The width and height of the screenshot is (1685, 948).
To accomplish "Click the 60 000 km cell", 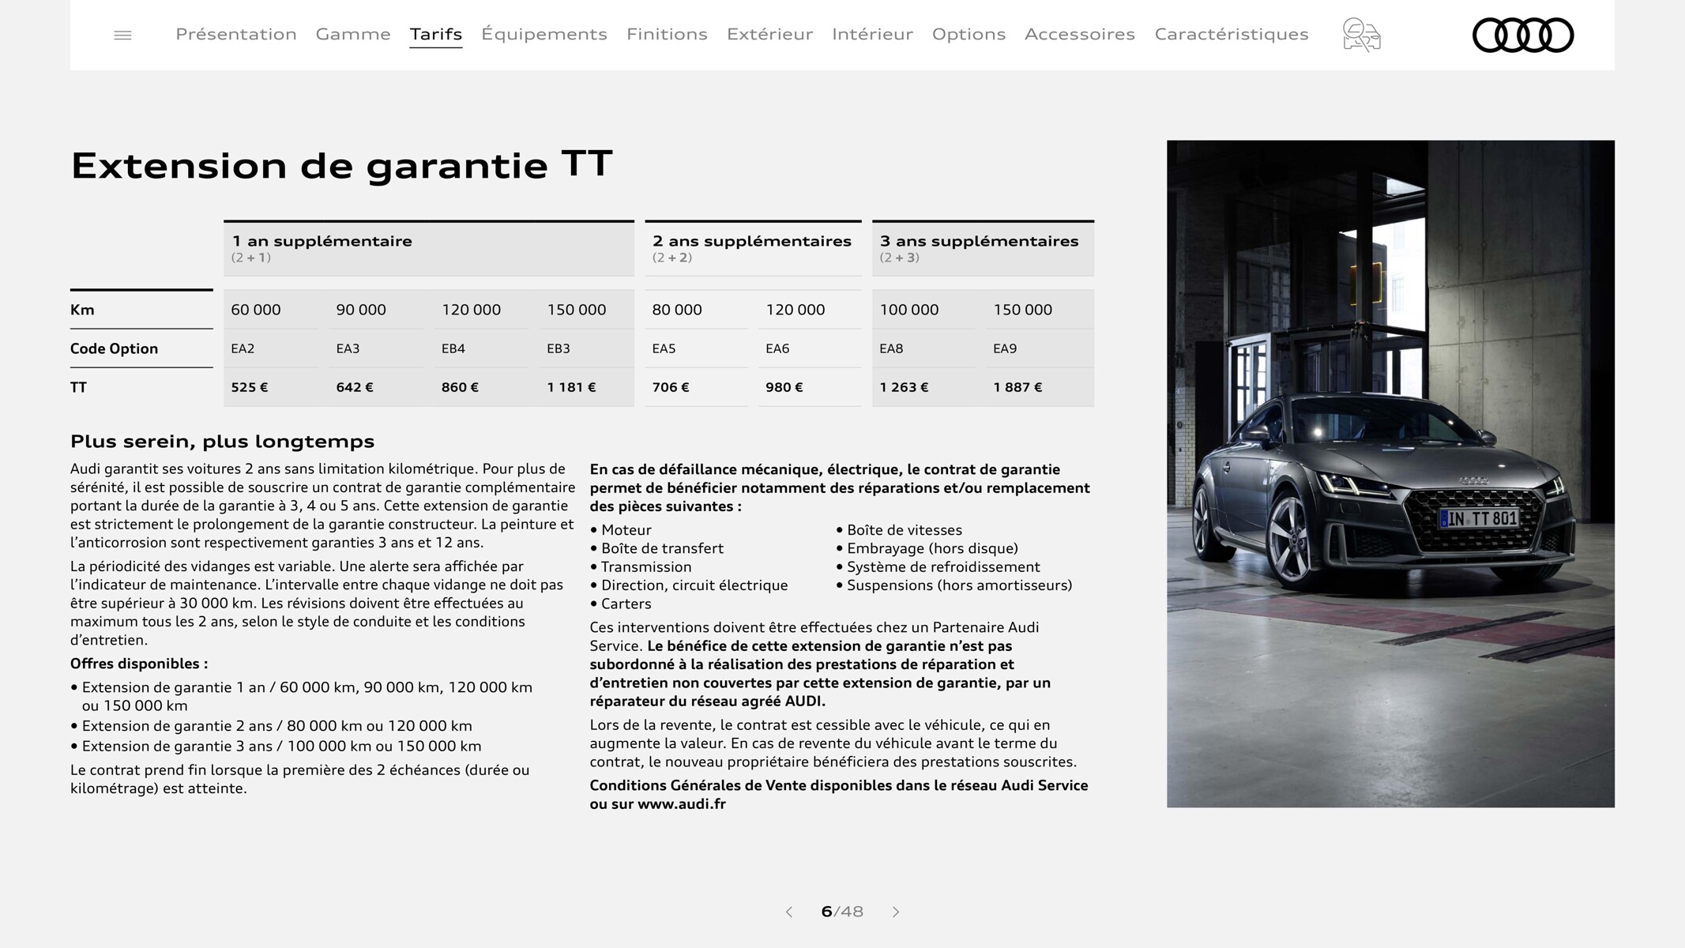I will click(x=256, y=310).
